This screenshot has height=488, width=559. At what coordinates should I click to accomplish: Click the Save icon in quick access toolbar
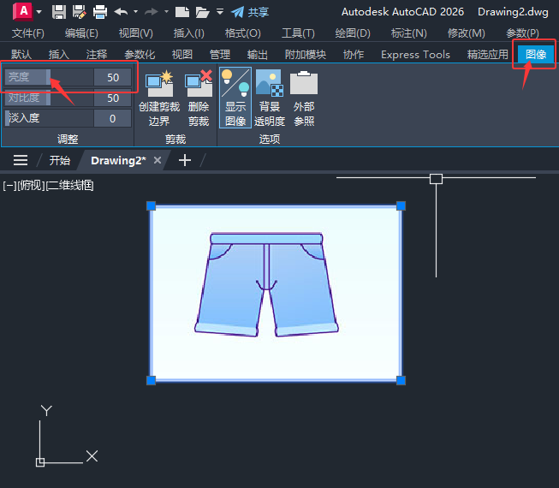59,12
